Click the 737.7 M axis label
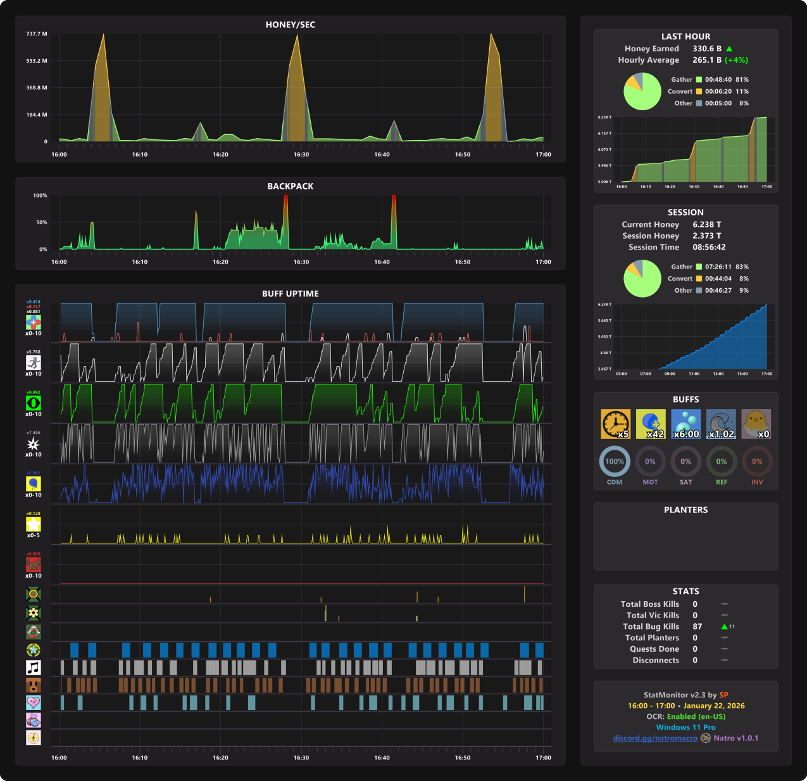 click(37, 34)
